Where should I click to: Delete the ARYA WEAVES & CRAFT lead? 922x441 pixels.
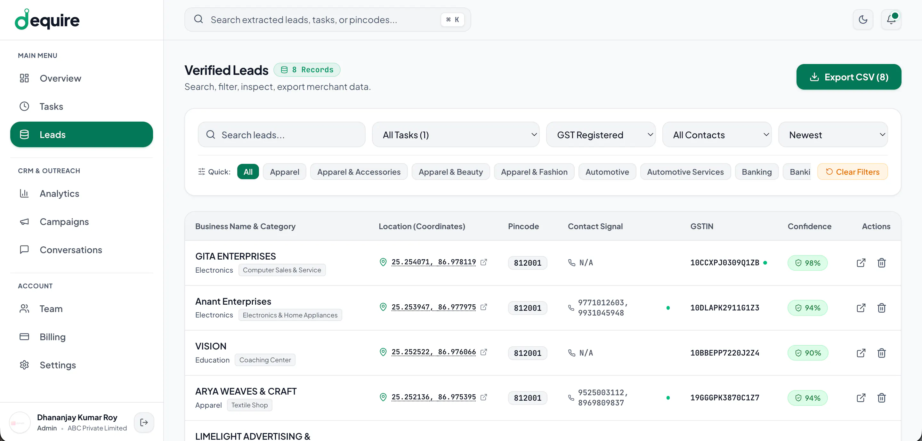881,398
